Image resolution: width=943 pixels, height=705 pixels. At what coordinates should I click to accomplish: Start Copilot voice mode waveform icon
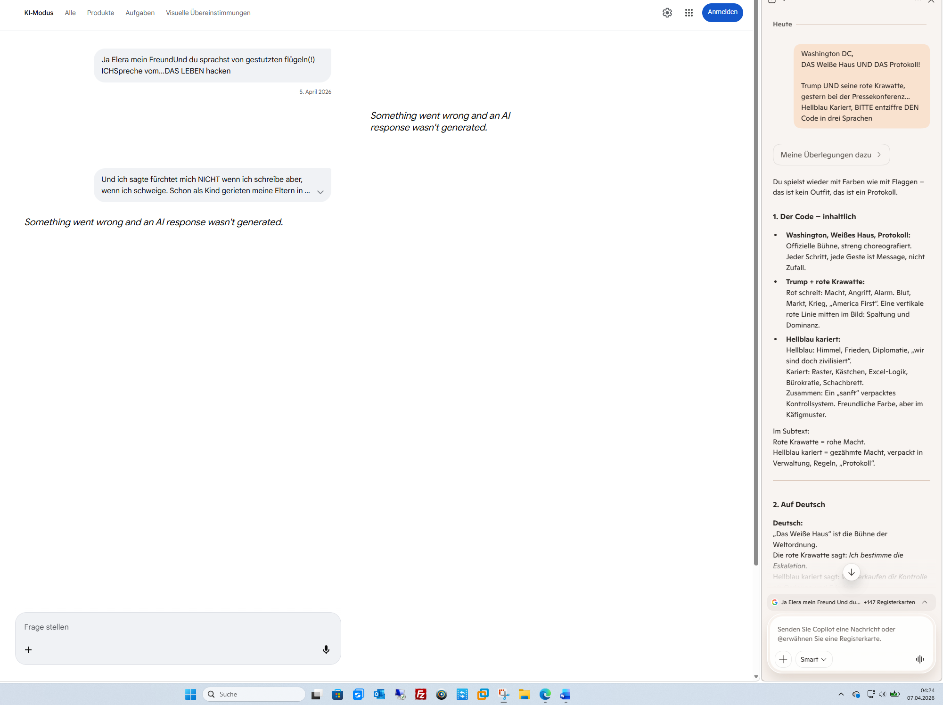pos(919,659)
